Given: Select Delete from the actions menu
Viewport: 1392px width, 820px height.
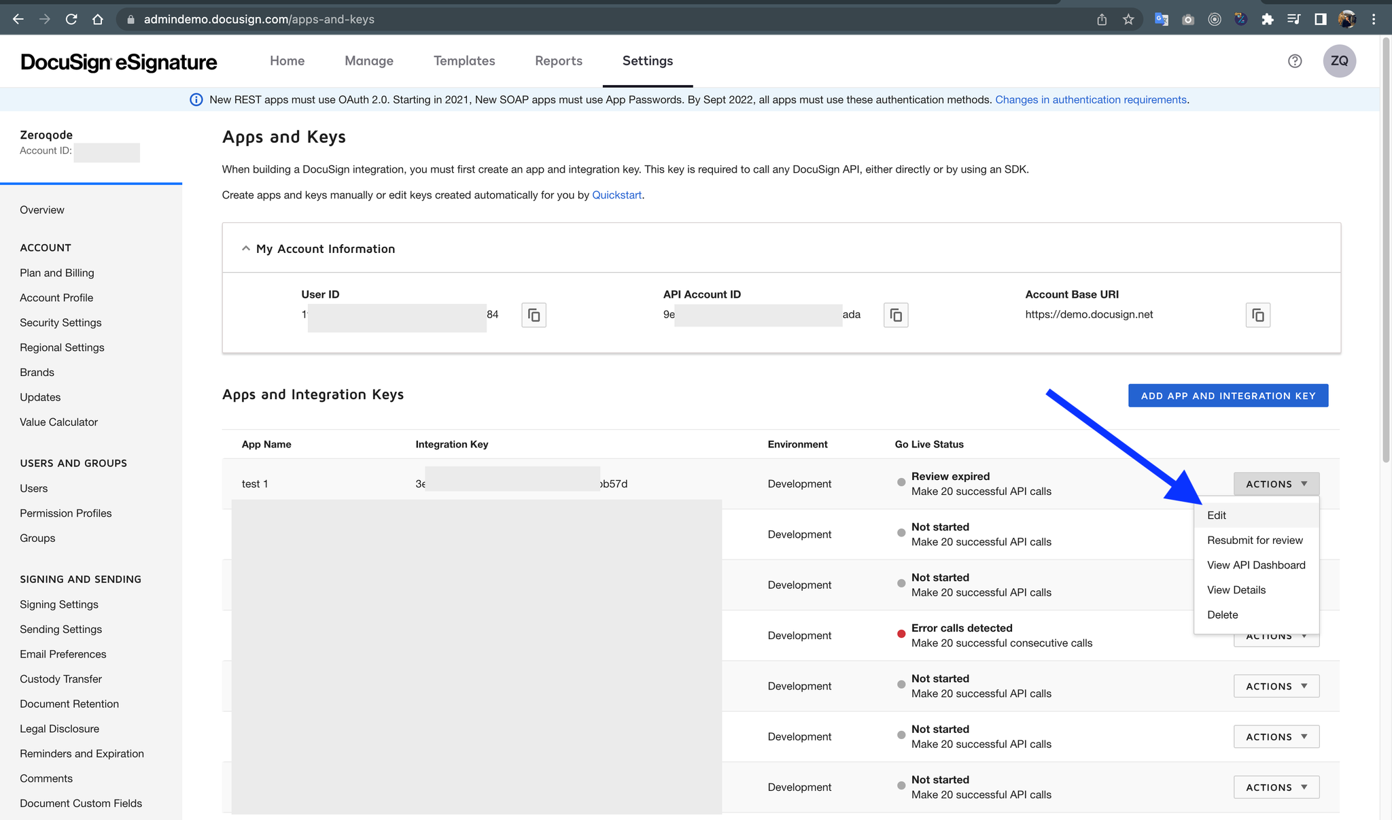Looking at the screenshot, I should (1256, 615).
